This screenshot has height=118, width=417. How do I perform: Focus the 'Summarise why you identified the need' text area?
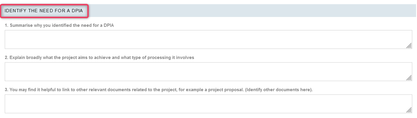pyautogui.click(x=208, y=39)
